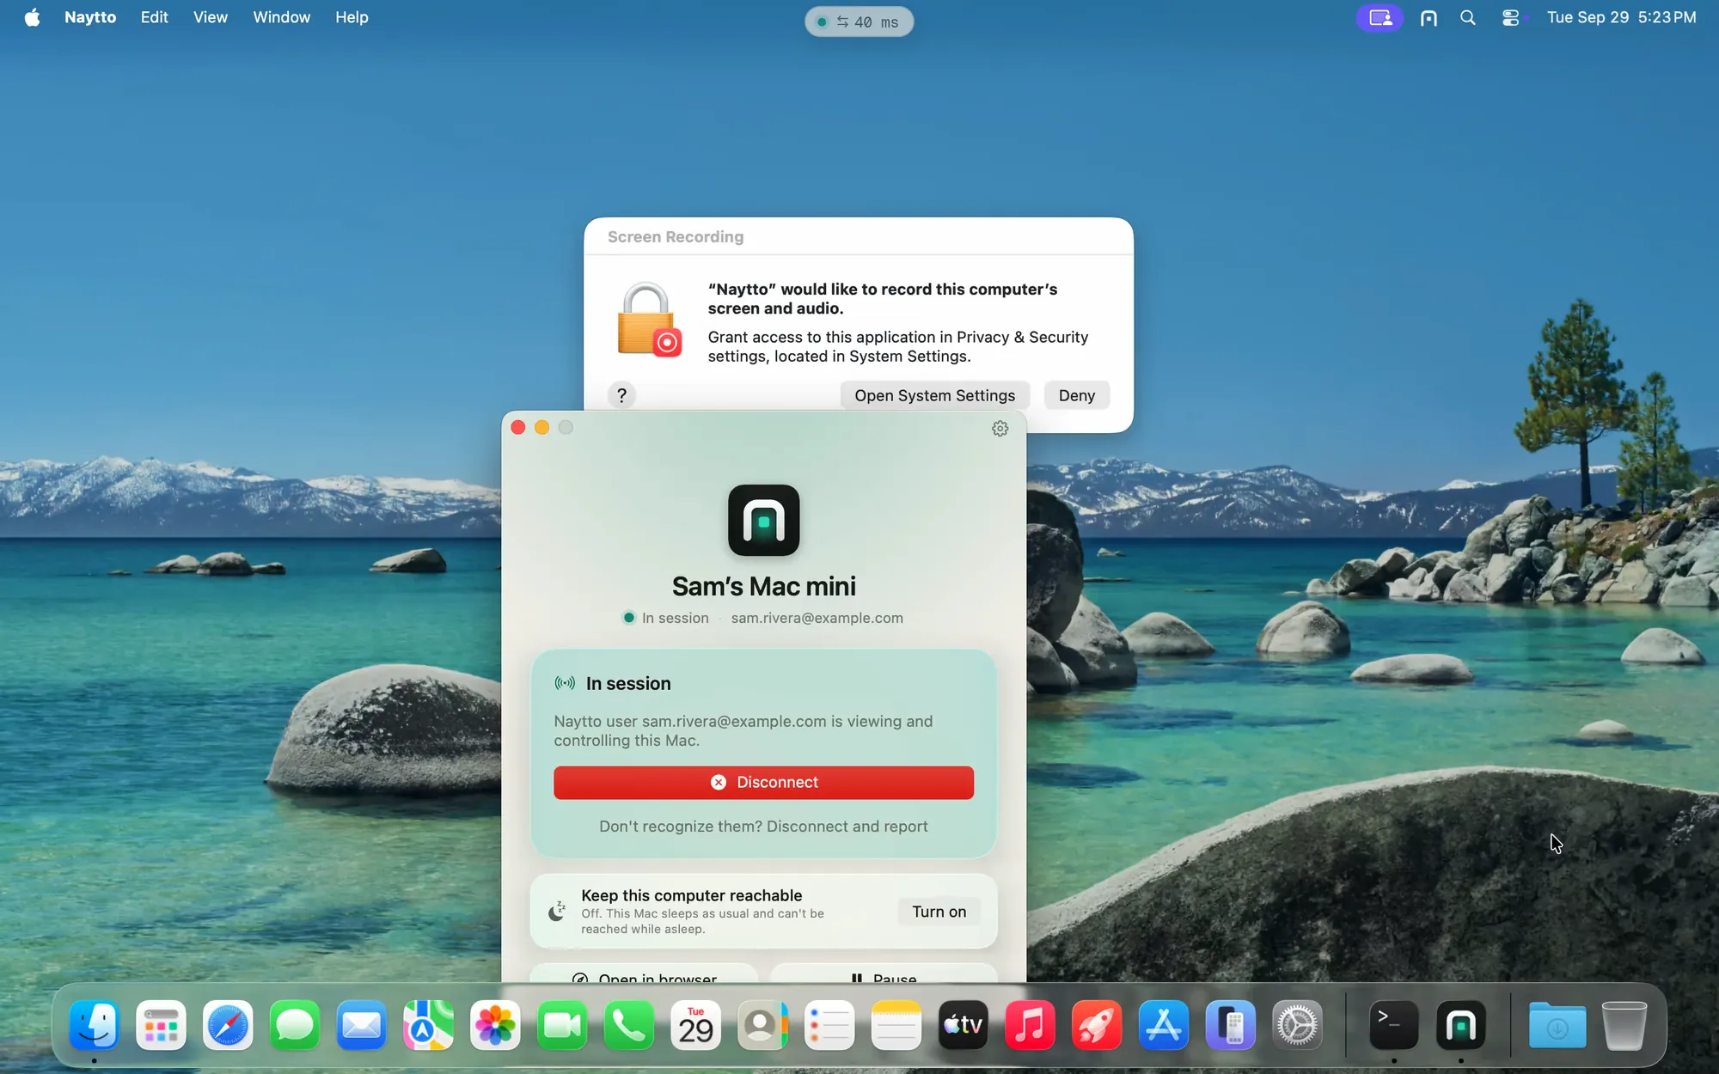The width and height of the screenshot is (1719, 1074).
Task: Open the Apple menu
Action: tap(33, 17)
